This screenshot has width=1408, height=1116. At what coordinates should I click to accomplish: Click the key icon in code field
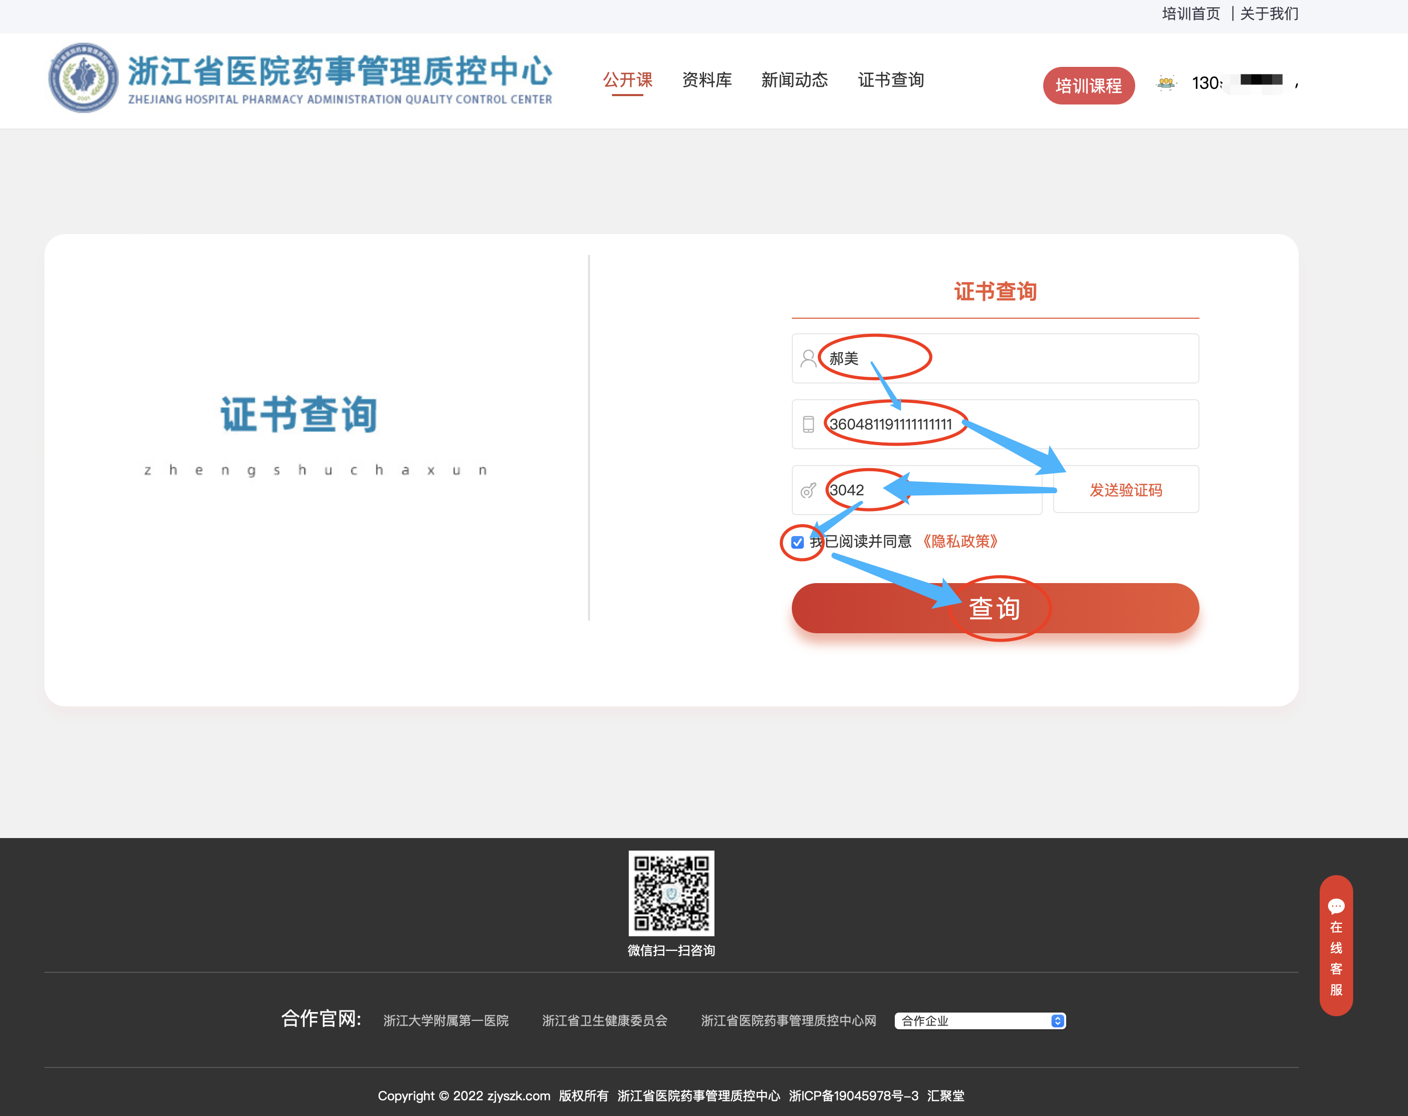[x=809, y=491]
